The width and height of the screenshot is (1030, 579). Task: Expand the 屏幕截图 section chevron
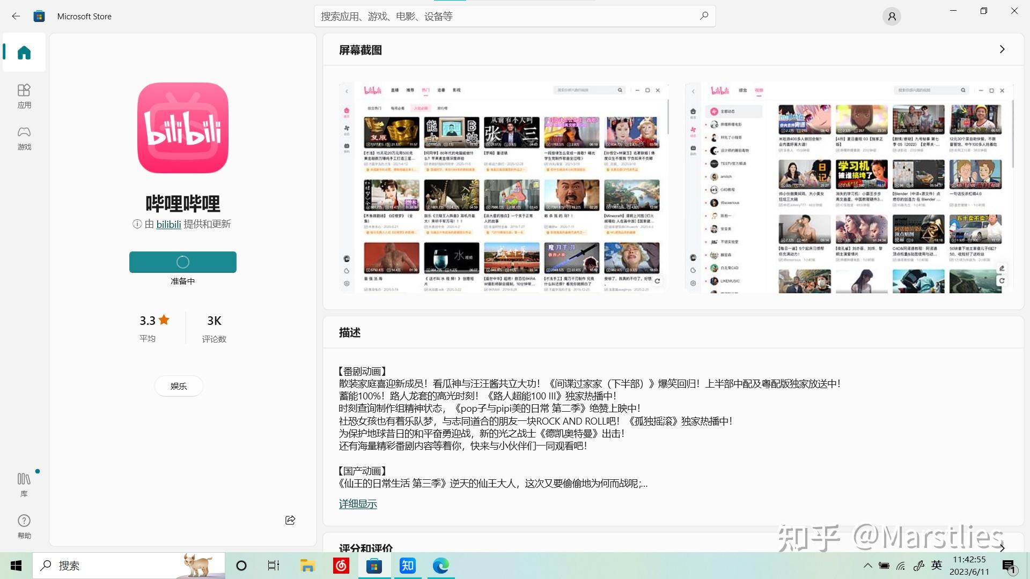point(1002,49)
